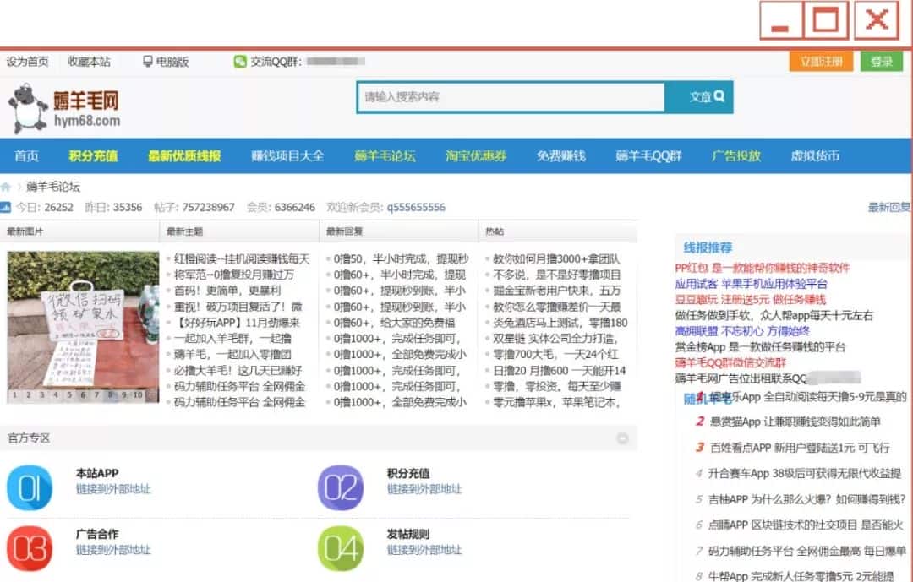The height and width of the screenshot is (582, 913).
Task: Click the home breadcrumb icon
Action: tap(7, 187)
